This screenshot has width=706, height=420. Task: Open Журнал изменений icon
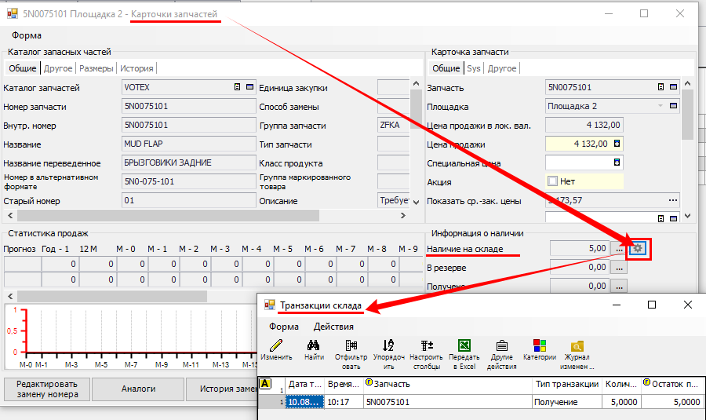[x=577, y=345]
